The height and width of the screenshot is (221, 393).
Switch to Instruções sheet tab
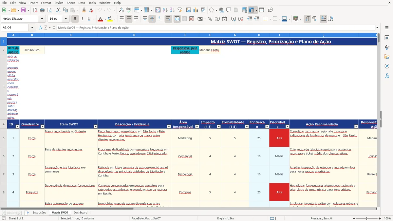click(x=39, y=212)
